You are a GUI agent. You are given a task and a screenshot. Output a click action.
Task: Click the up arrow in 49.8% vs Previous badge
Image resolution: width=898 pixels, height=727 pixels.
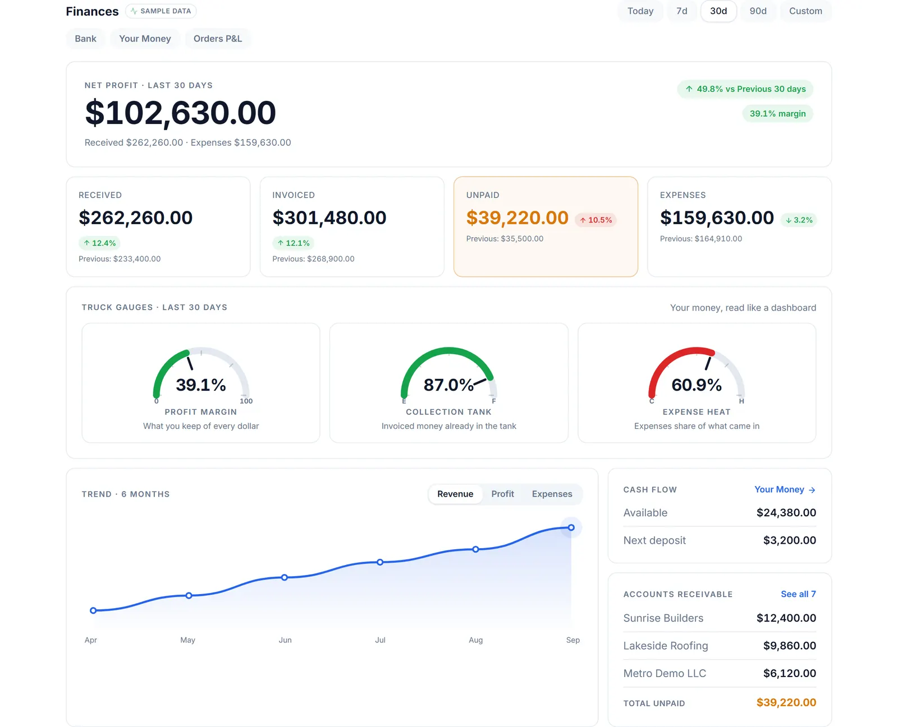click(x=689, y=89)
